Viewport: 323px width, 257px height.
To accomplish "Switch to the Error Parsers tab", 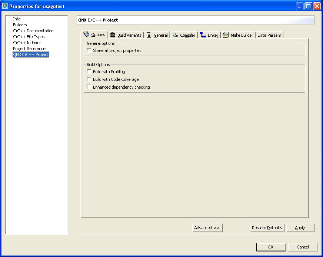I will (269, 35).
